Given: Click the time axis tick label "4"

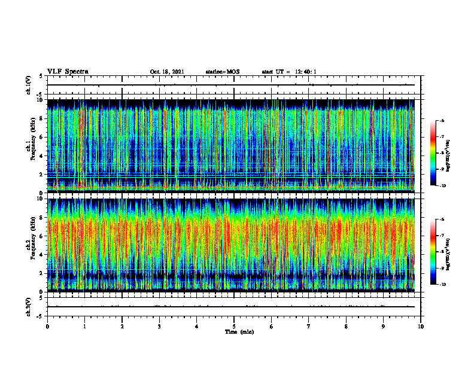Looking at the screenshot, I should click(x=197, y=327).
